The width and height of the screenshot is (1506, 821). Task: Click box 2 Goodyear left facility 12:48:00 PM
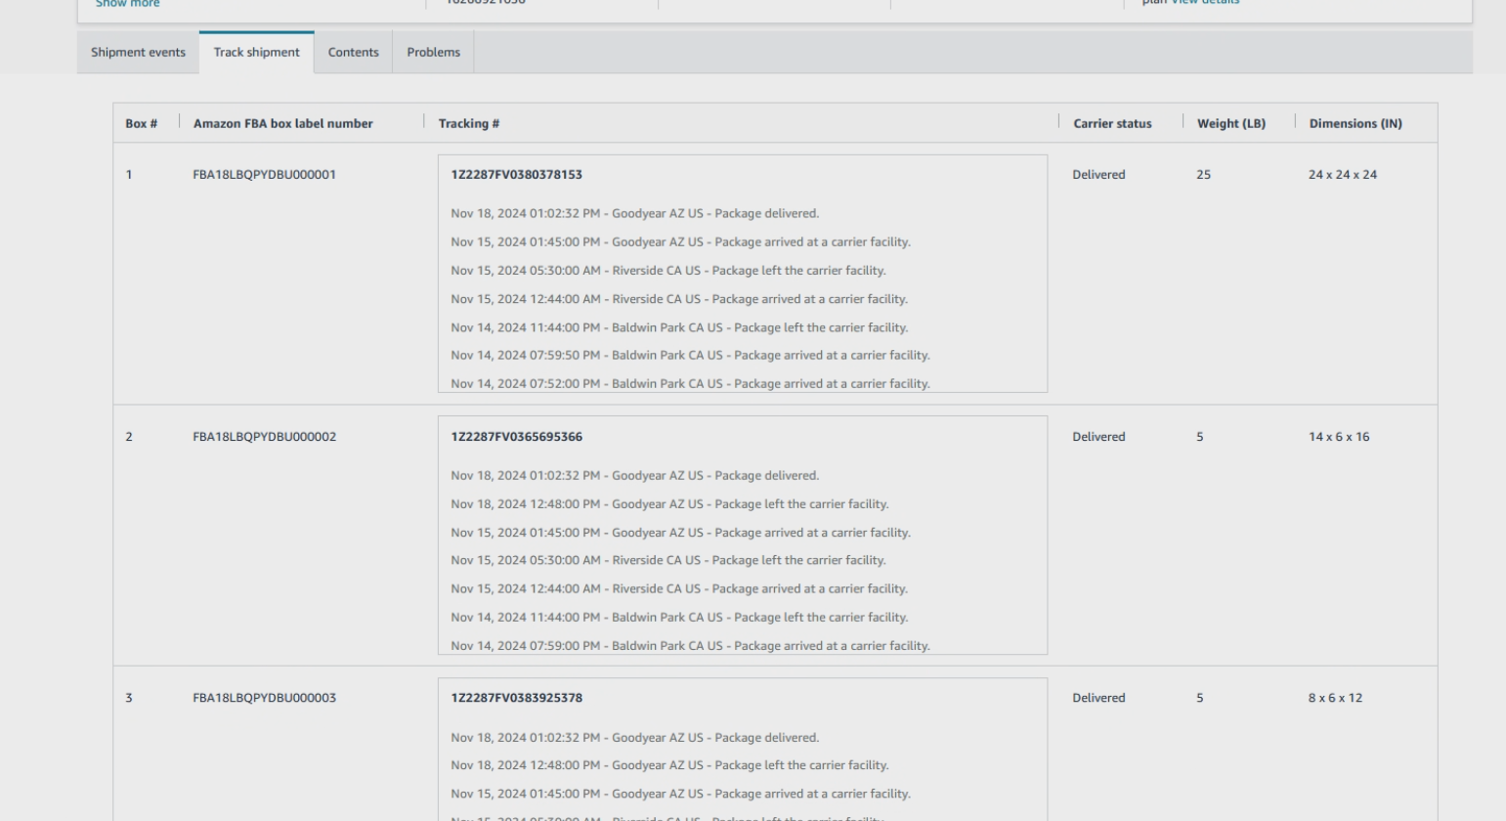669,504
